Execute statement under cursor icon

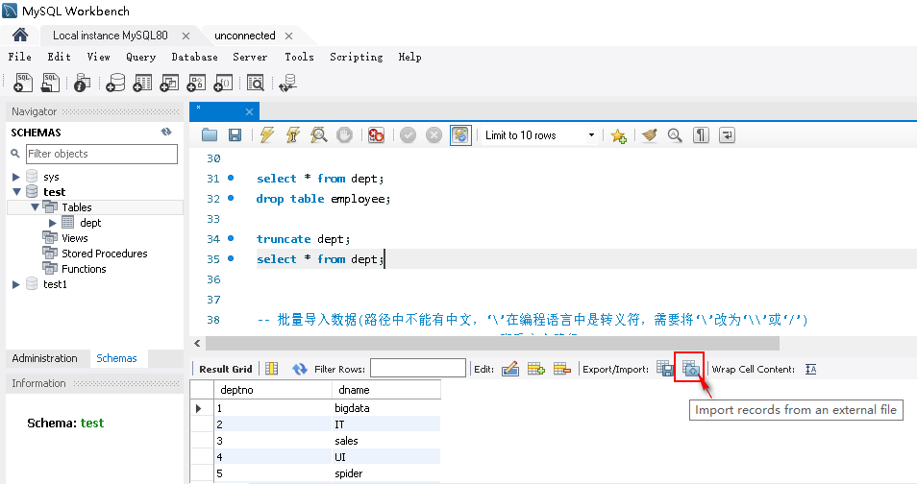pyautogui.click(x=292, y=135)
